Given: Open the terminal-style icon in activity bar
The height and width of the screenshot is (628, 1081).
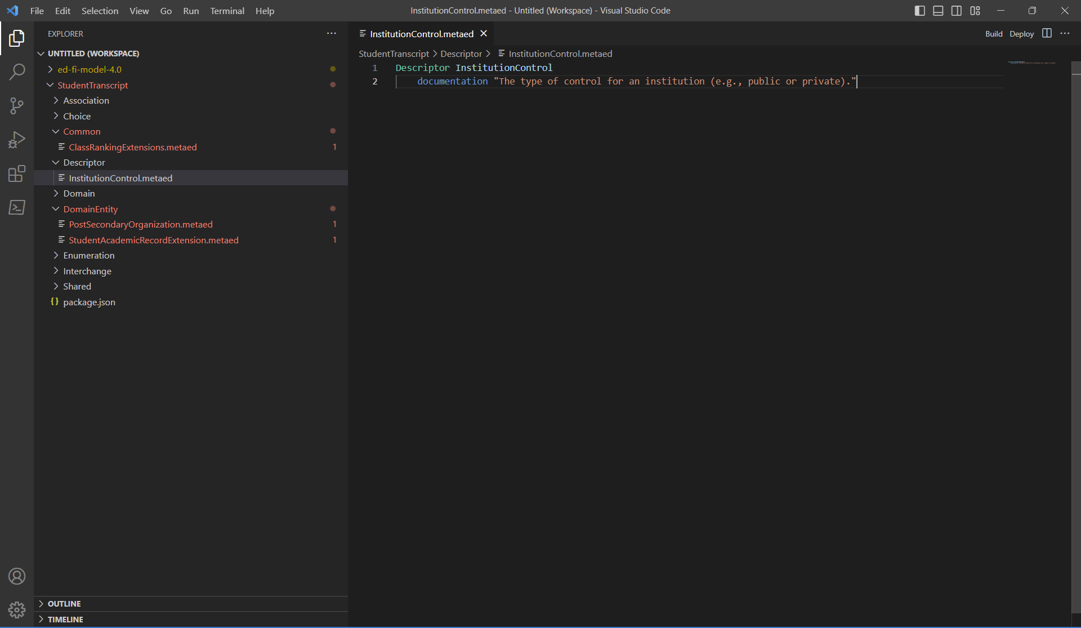Looking at the screenshot, I should (x=17, y=207).
